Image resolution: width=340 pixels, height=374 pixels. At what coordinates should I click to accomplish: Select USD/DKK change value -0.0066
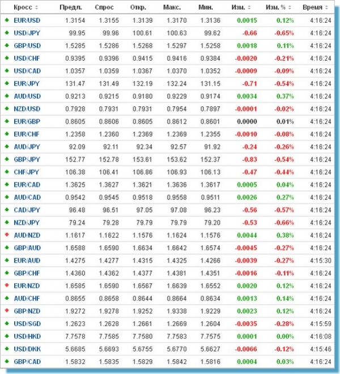(x=246, y=349)
